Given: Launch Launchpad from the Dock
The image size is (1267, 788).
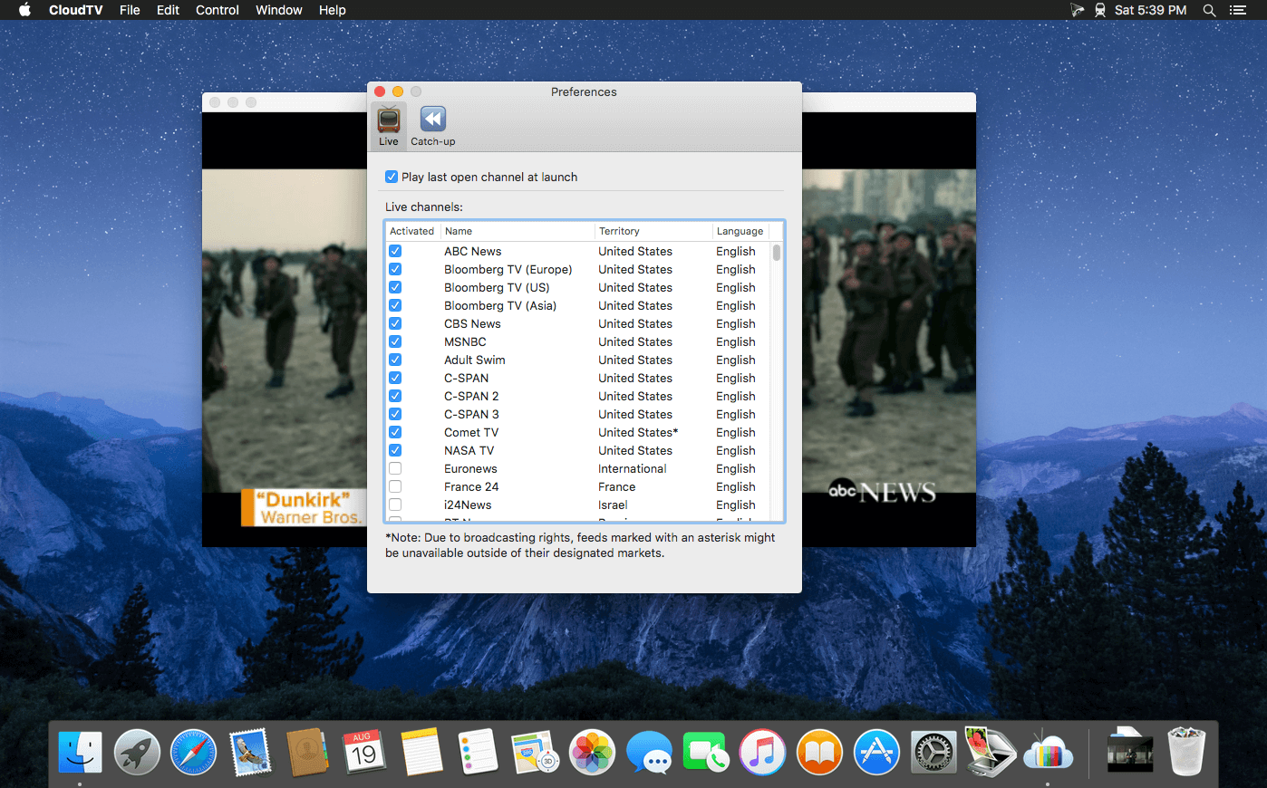Looking at the screenshot, I should (x=137, y=752).
